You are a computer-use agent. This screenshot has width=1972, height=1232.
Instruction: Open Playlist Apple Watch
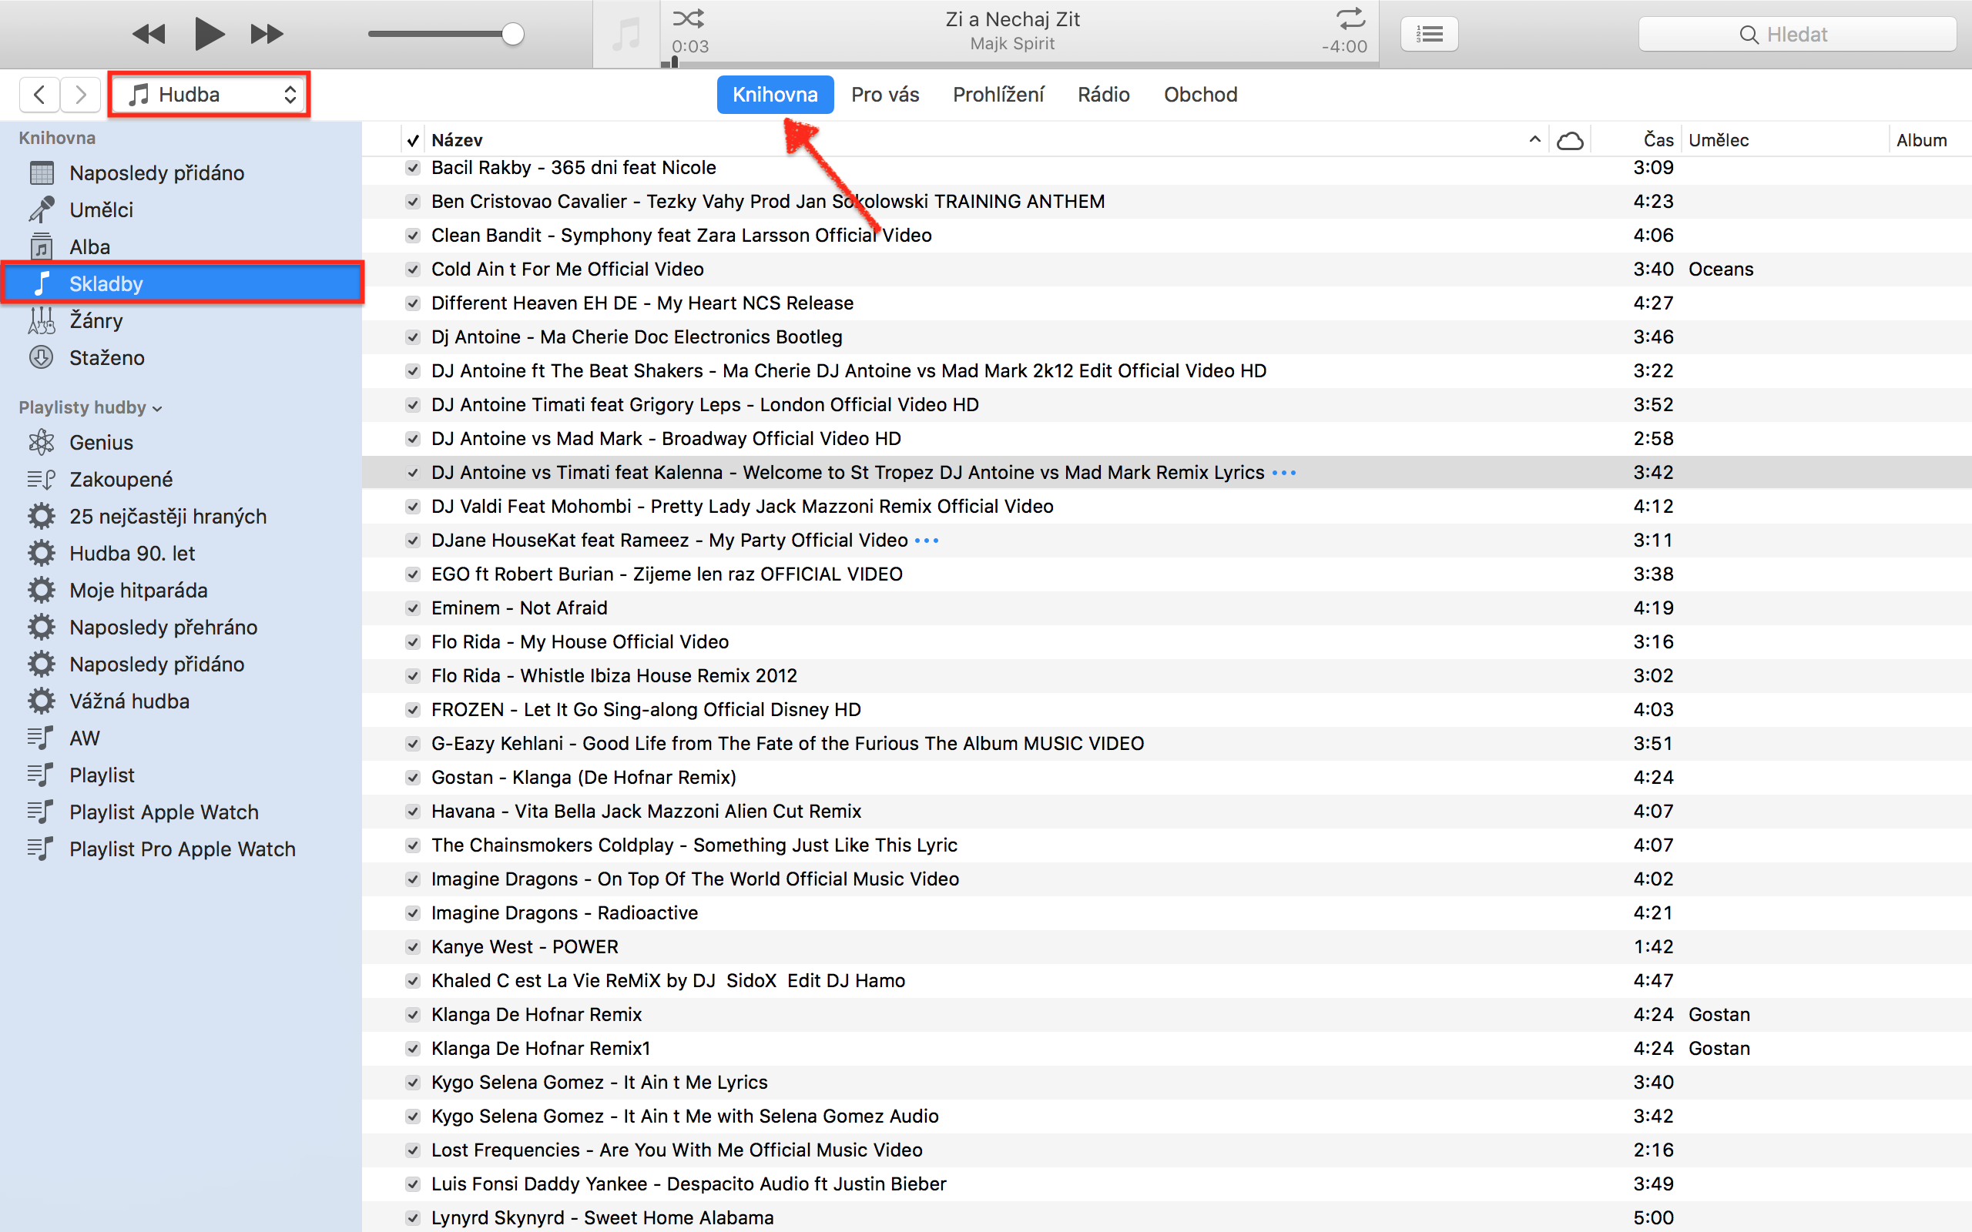tap(181, 812)
